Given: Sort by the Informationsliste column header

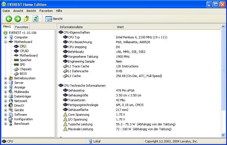Looking at the screenshot, I should pos(86,27).
